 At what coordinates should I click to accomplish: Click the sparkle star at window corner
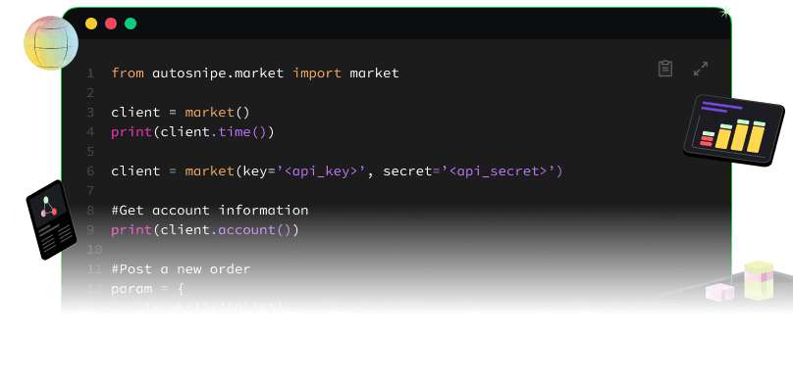pyautogui.click(x=725, y=12)
